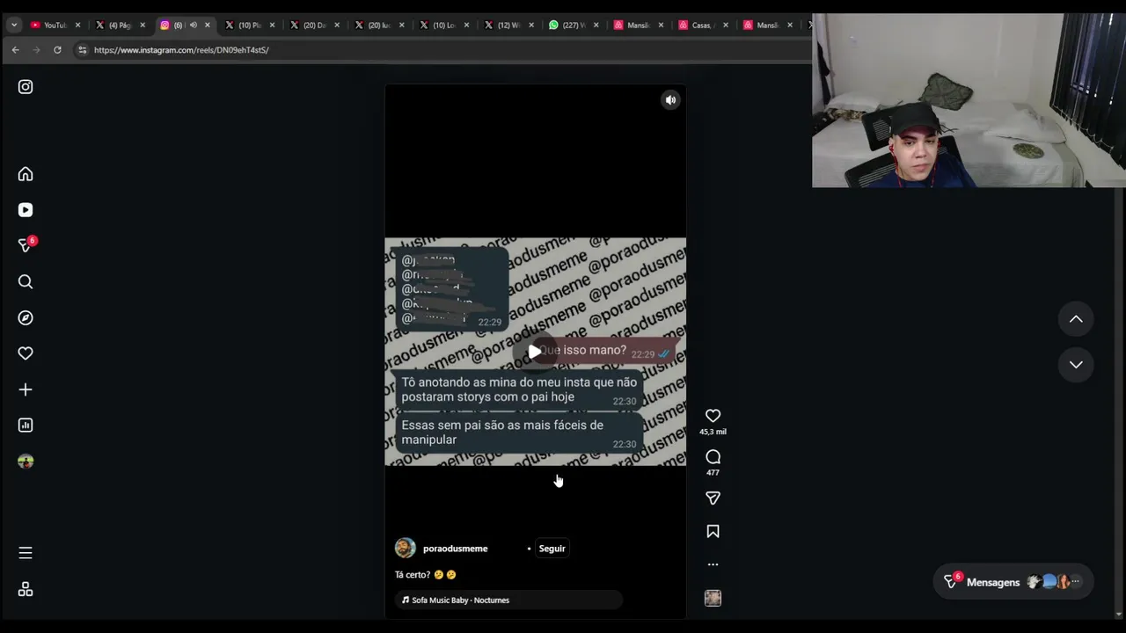Open the dashboard insights icon in the sidebar
The image size is (1126, 633).
(26, 426)
